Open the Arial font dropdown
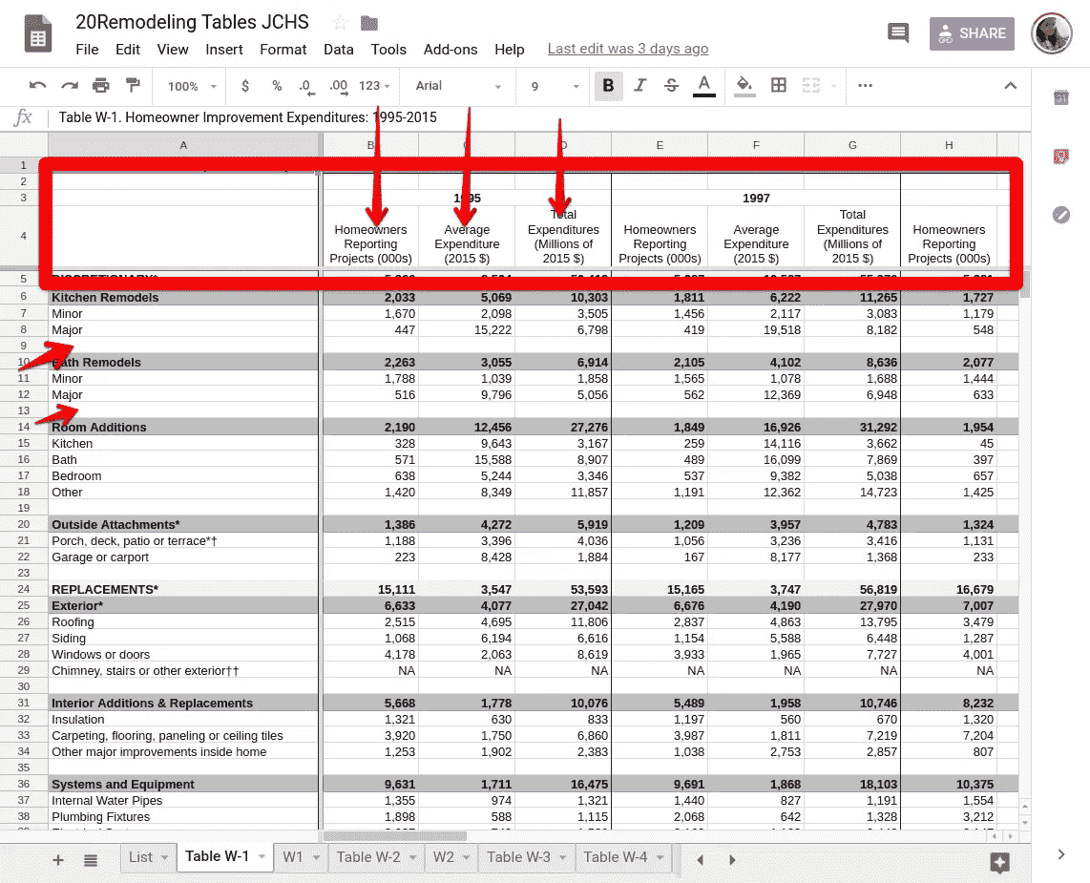 458,86
